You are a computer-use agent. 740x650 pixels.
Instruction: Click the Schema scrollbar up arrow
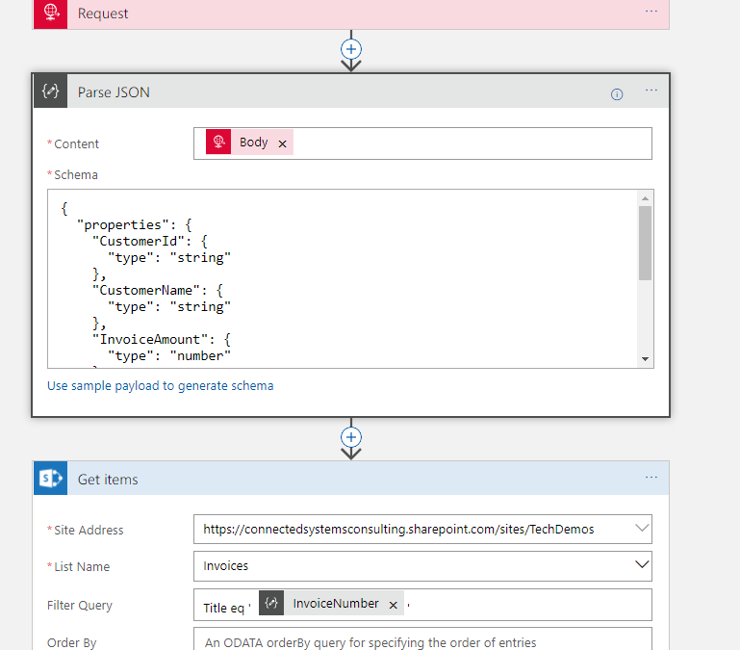[x=645, y=198]
